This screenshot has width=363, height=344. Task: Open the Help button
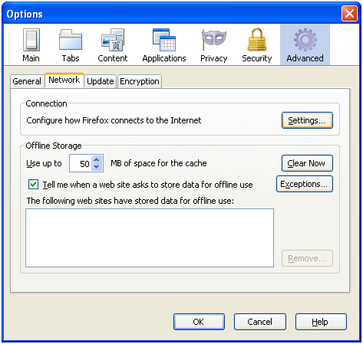[x=321, y=322]
